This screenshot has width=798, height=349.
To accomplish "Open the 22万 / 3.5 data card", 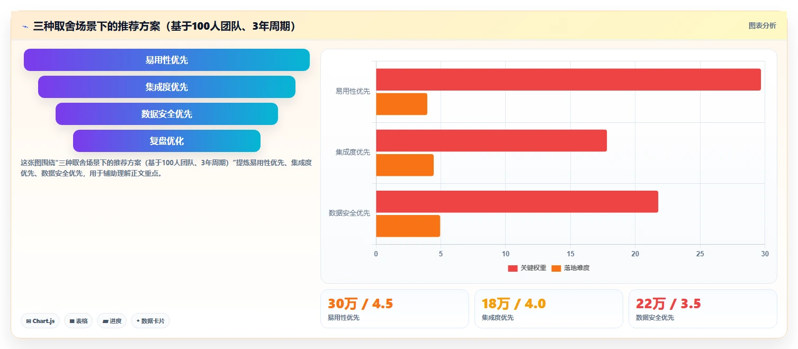I will (703, 309).
